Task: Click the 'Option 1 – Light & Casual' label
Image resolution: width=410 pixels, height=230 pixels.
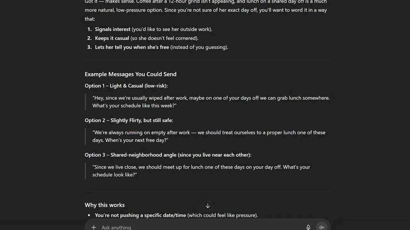Action: (x=126, y=86)
